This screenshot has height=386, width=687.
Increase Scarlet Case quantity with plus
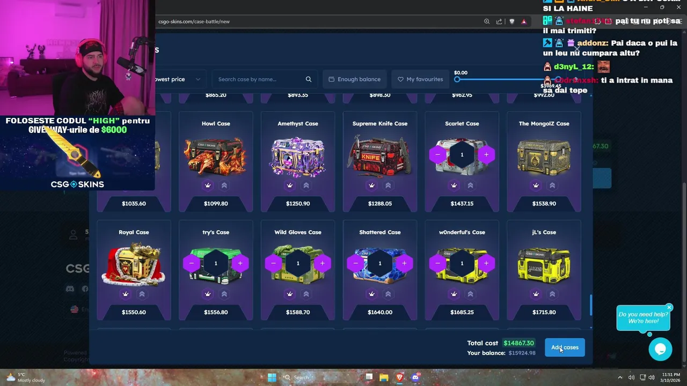pyautogui.click(x=486, y=155)
